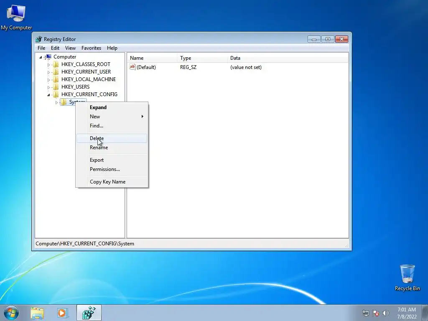Expand the System subkey arrow
428x321 pixels.
pos(56,102)
